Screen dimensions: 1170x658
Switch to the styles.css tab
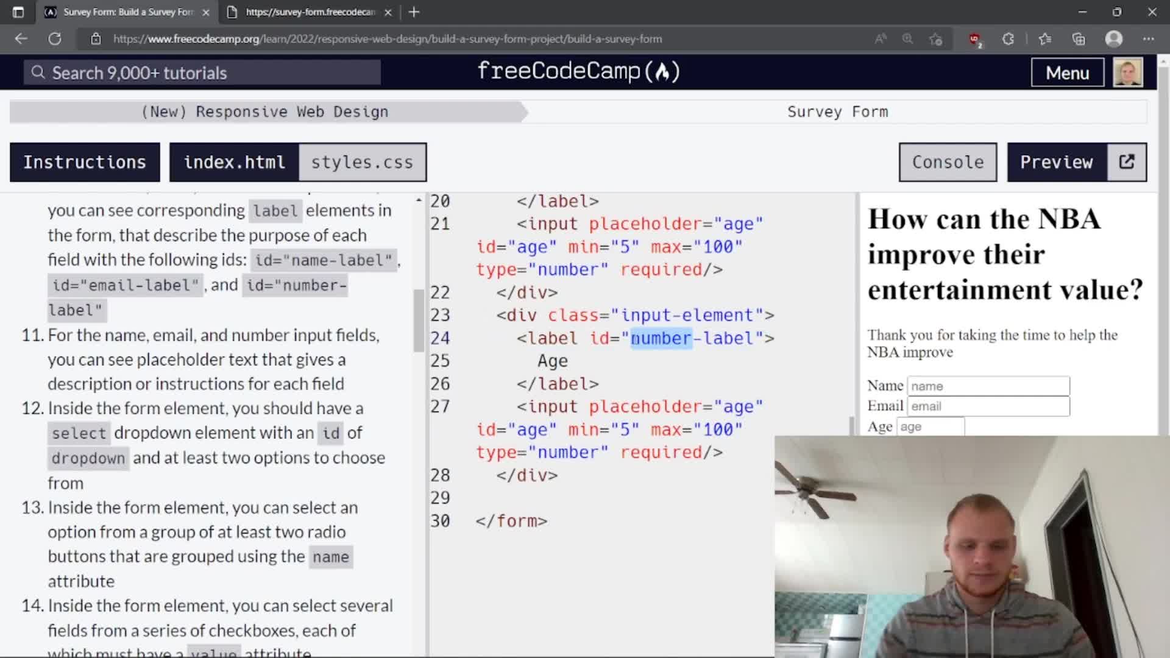coord(363,161)
